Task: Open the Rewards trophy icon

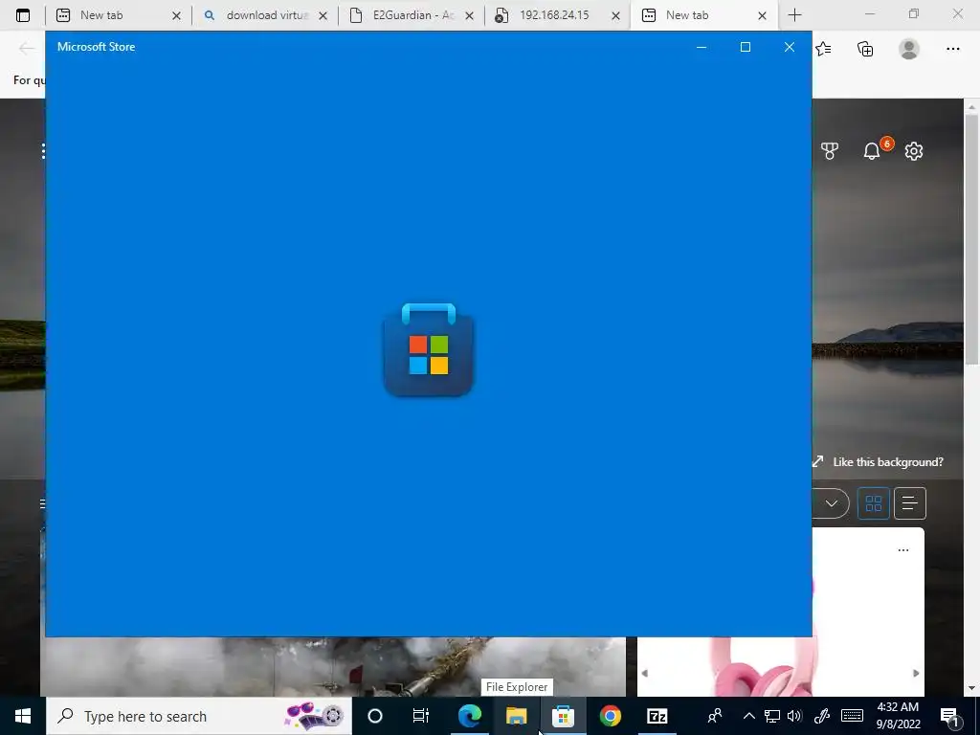Action: pyautogui.click(x=830, y=150)
